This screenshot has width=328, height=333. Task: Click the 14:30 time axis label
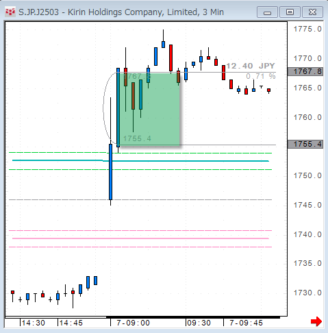point(34,323)
